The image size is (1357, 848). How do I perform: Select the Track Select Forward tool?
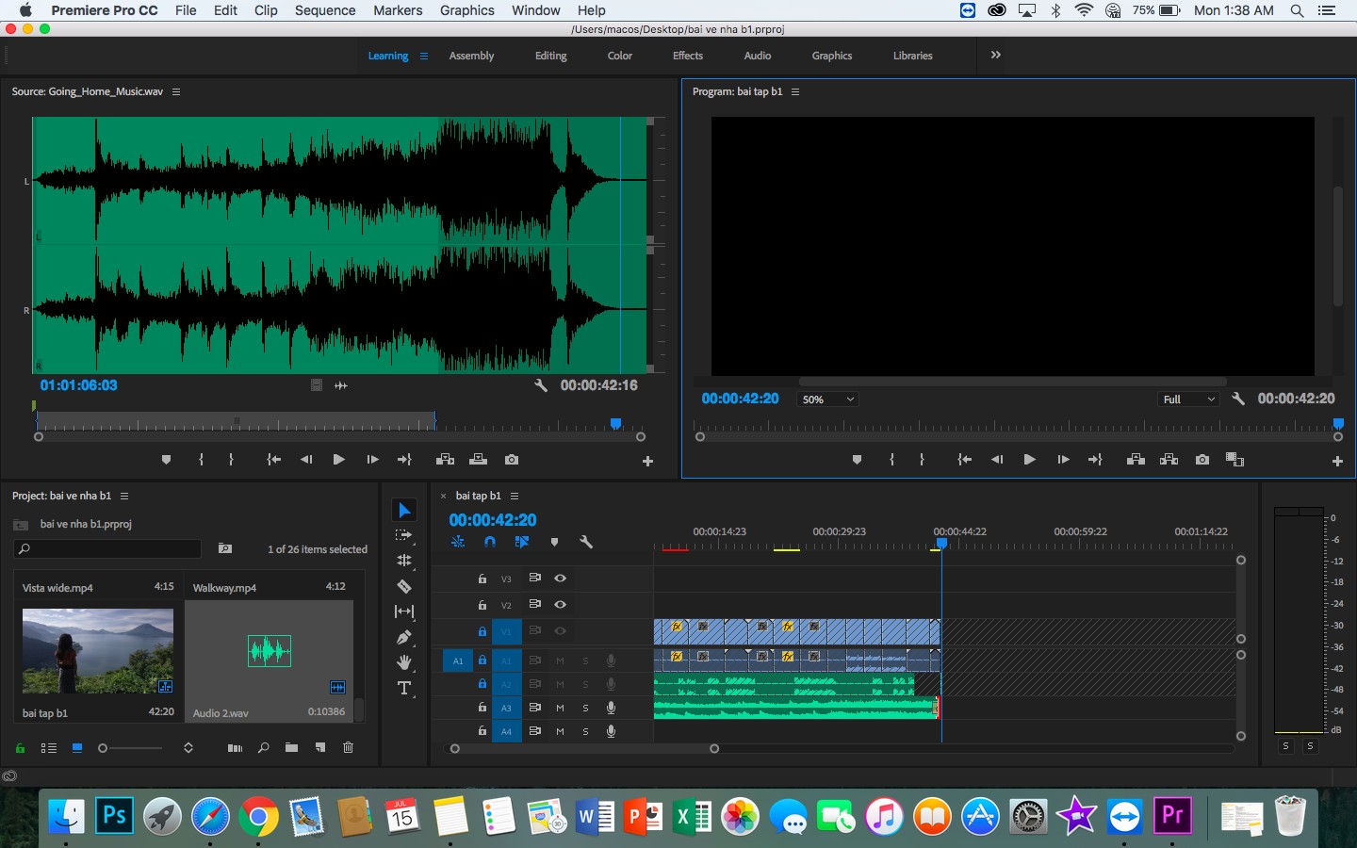pyautogui.click(x=404, y=535)
